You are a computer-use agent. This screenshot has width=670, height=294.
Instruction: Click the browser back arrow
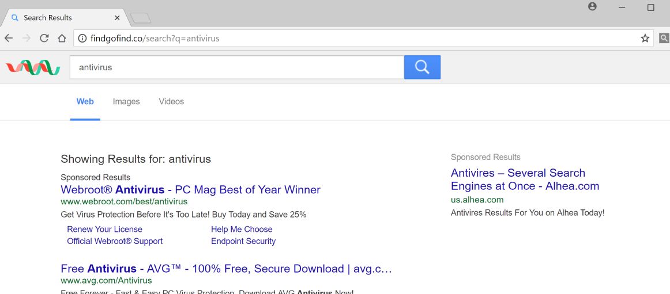pos(9,39)
